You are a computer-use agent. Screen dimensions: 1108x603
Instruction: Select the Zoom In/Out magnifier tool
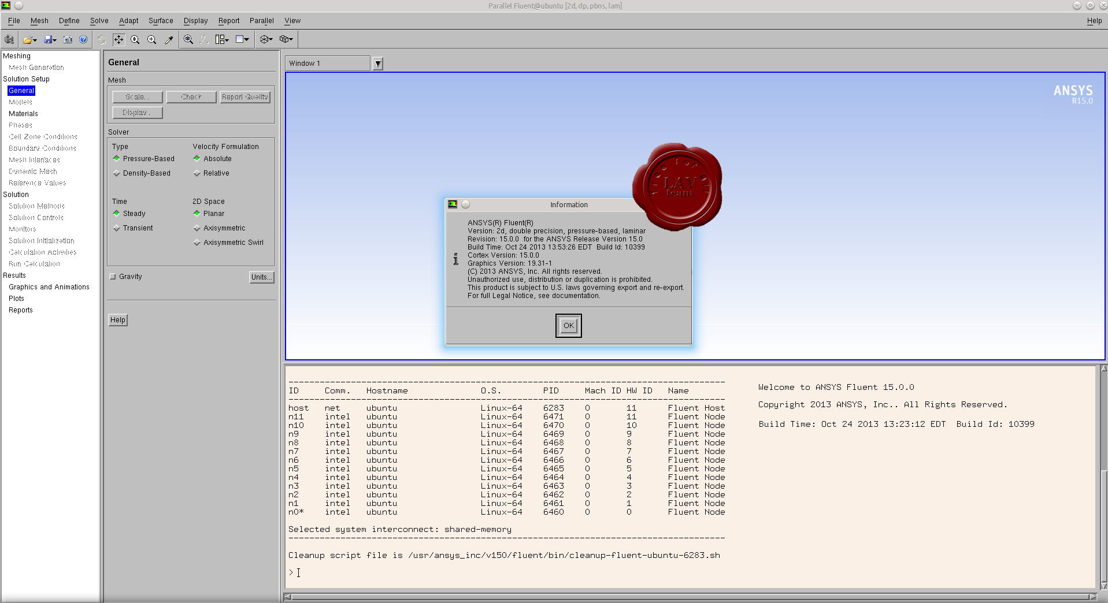[135, 39]
